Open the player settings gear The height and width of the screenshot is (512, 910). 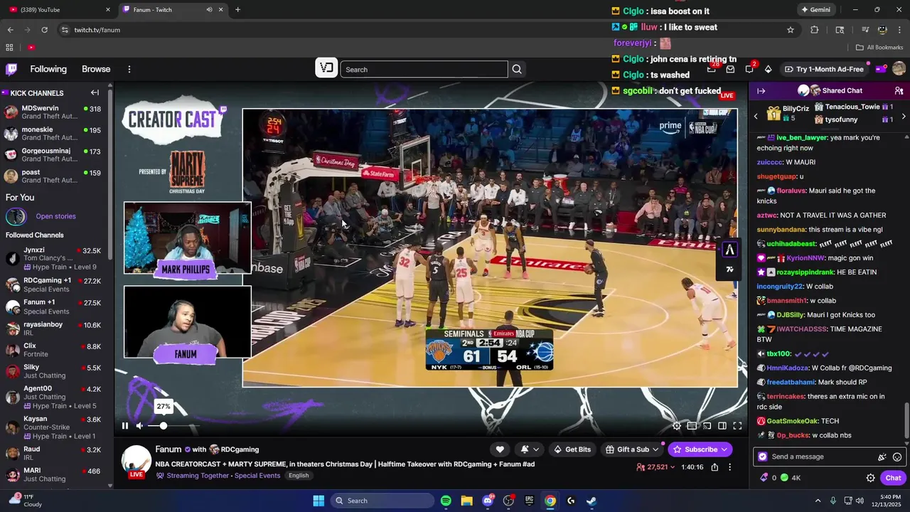(x=677, y=426)
